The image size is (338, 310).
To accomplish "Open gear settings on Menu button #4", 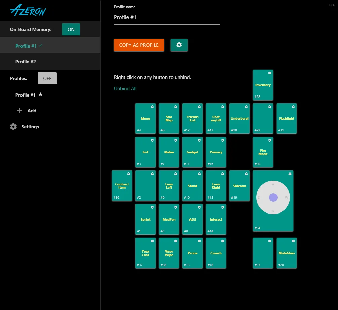I will point(152,107).
